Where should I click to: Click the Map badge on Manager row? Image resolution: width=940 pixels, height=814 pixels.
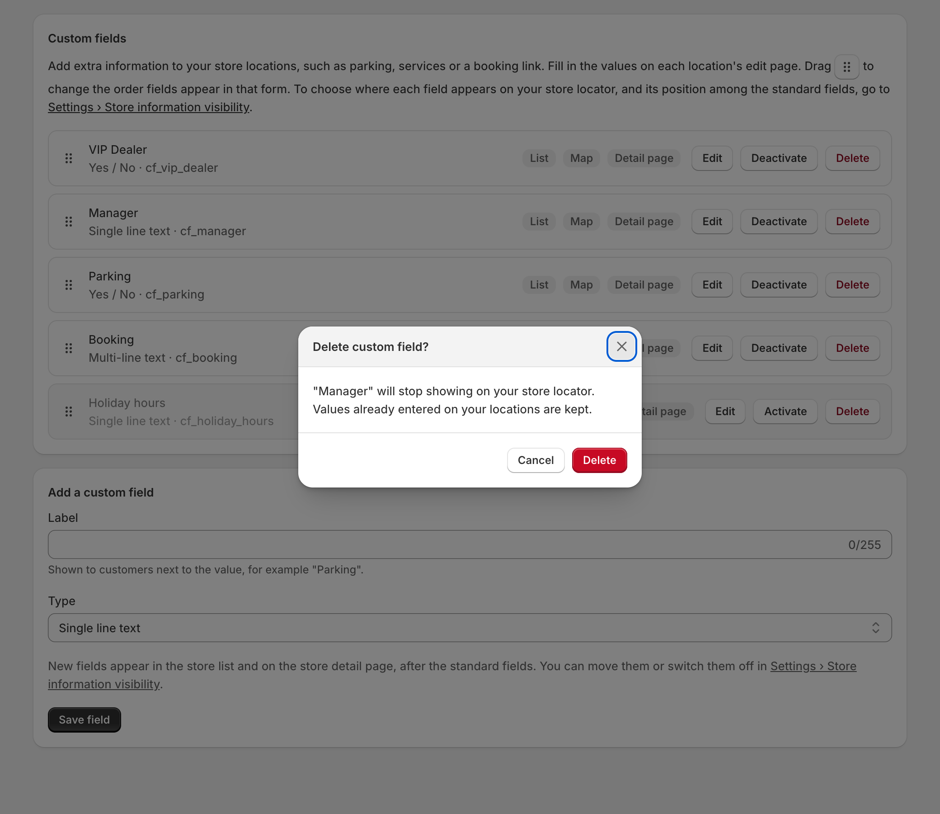[x=582, y=222]
